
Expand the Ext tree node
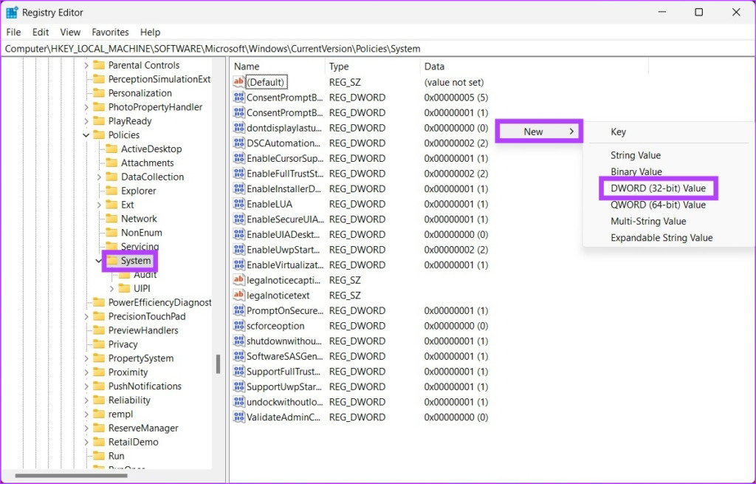(100, 205)
